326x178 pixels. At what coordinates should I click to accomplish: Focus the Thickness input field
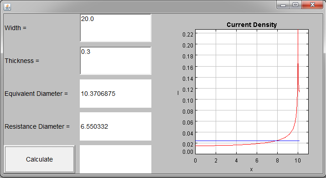(x=115, y=61)
